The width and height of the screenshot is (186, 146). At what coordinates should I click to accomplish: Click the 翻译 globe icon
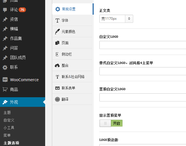tap(57, 99)
